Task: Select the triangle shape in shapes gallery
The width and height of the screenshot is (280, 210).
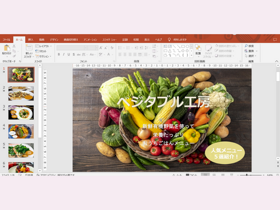Action: (x=170, y=51)
